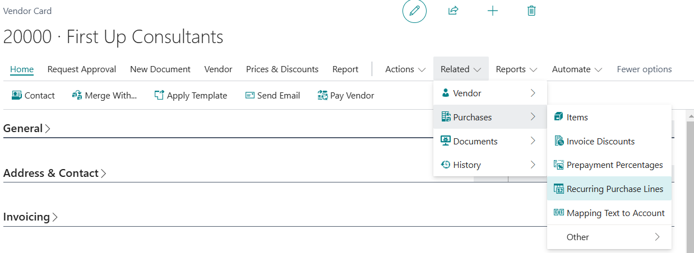The height and width of the screenshot is (253, 694).
Task: Click the trash Delete icon
Action: click(532, 11)
